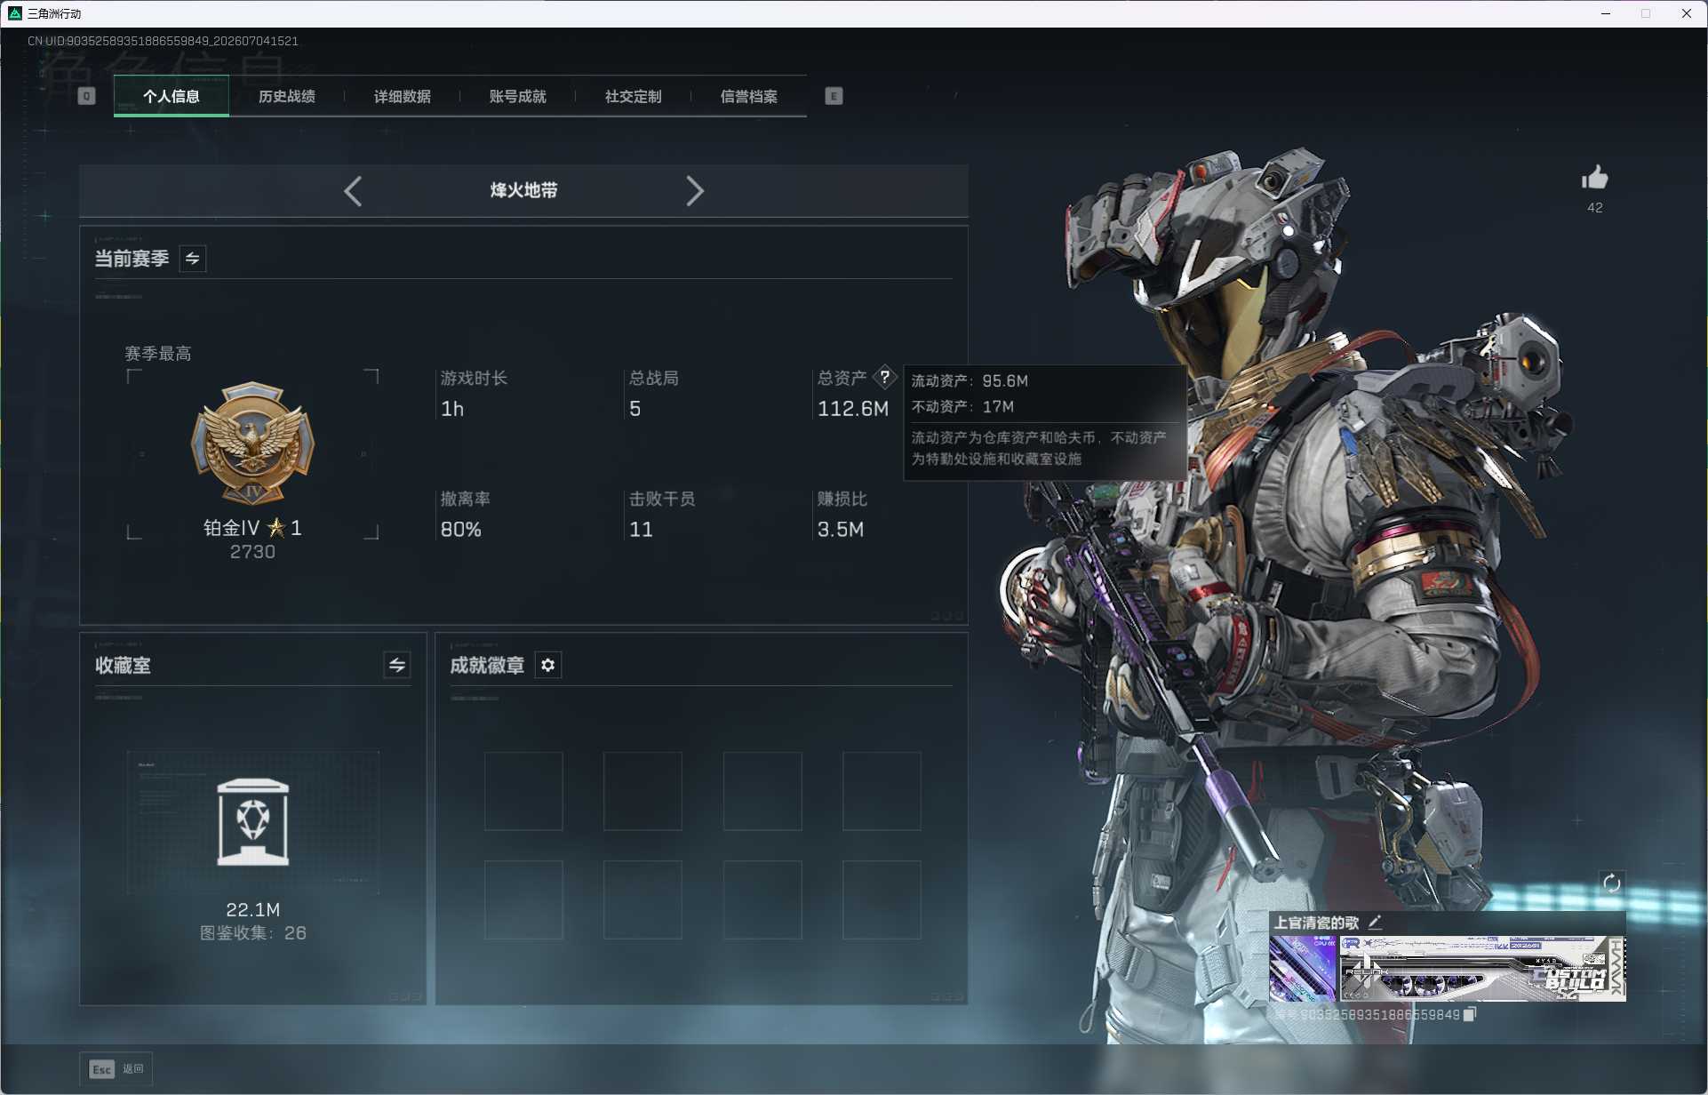Copy the player ID number icon
This screenshot has width=1708, height=1095.
point(1469,1014)
